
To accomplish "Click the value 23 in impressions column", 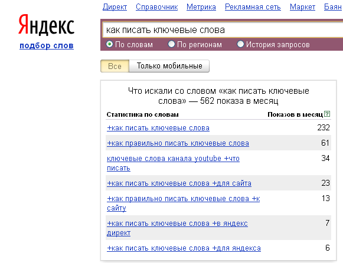I will pos(325,183).
